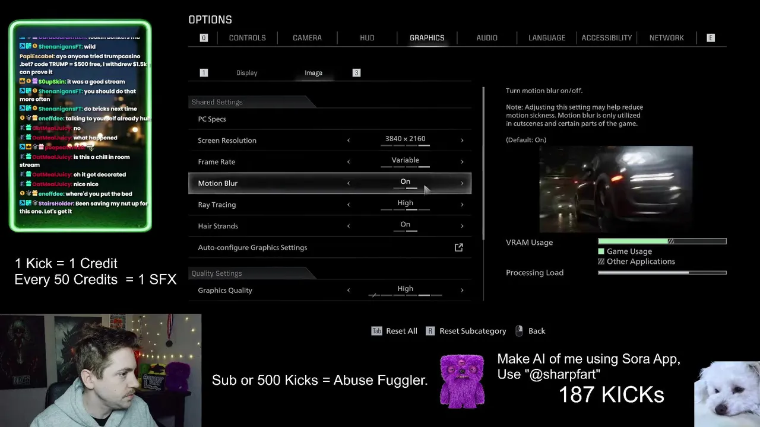Change Frame Rate using the left chevron

pyautogui.click(x=349, y=162)
